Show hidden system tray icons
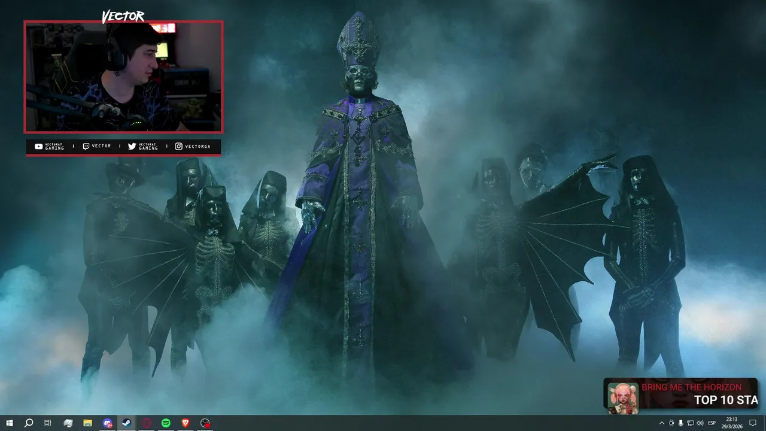The width and height of the screenshot is (766, 431). point(661,423)
